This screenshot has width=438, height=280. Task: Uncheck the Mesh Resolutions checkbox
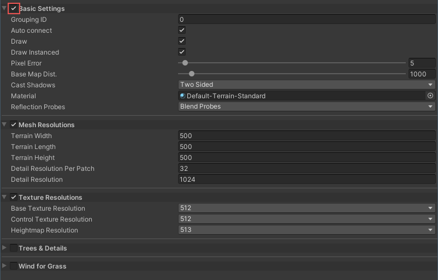click(x=14, y=125)
